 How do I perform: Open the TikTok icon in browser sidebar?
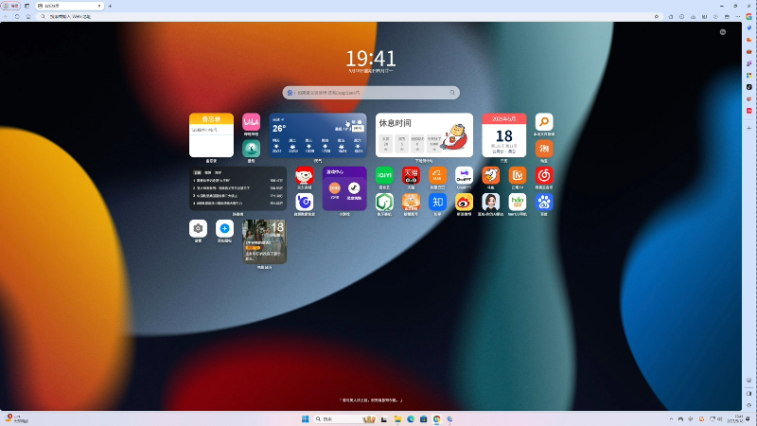[x=748, y=87]
